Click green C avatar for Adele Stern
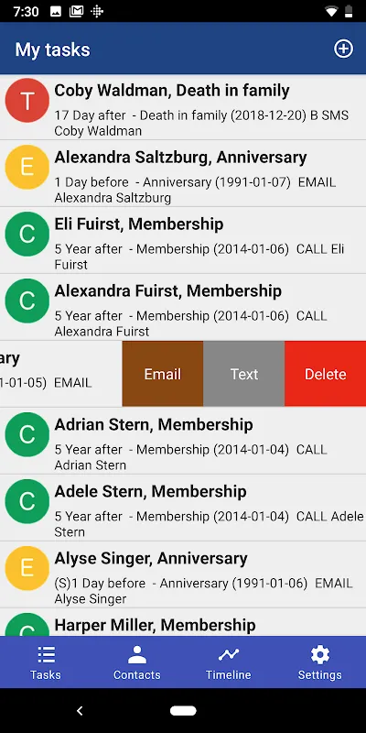Viewport: 366px width, 733px height. pos(27,501)
